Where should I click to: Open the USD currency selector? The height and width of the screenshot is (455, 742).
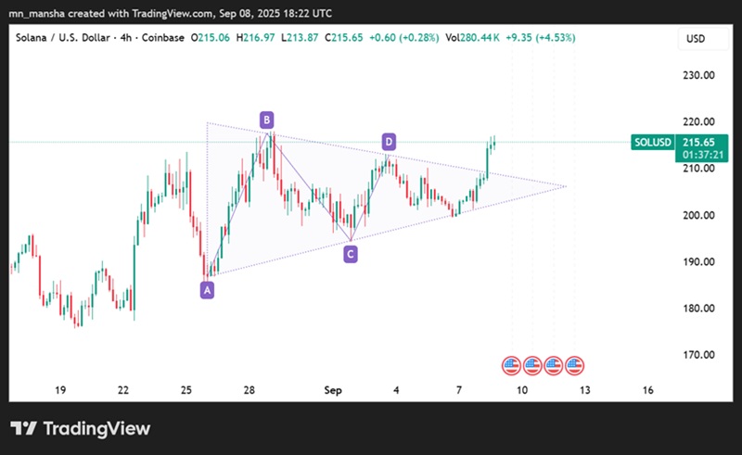695,41
